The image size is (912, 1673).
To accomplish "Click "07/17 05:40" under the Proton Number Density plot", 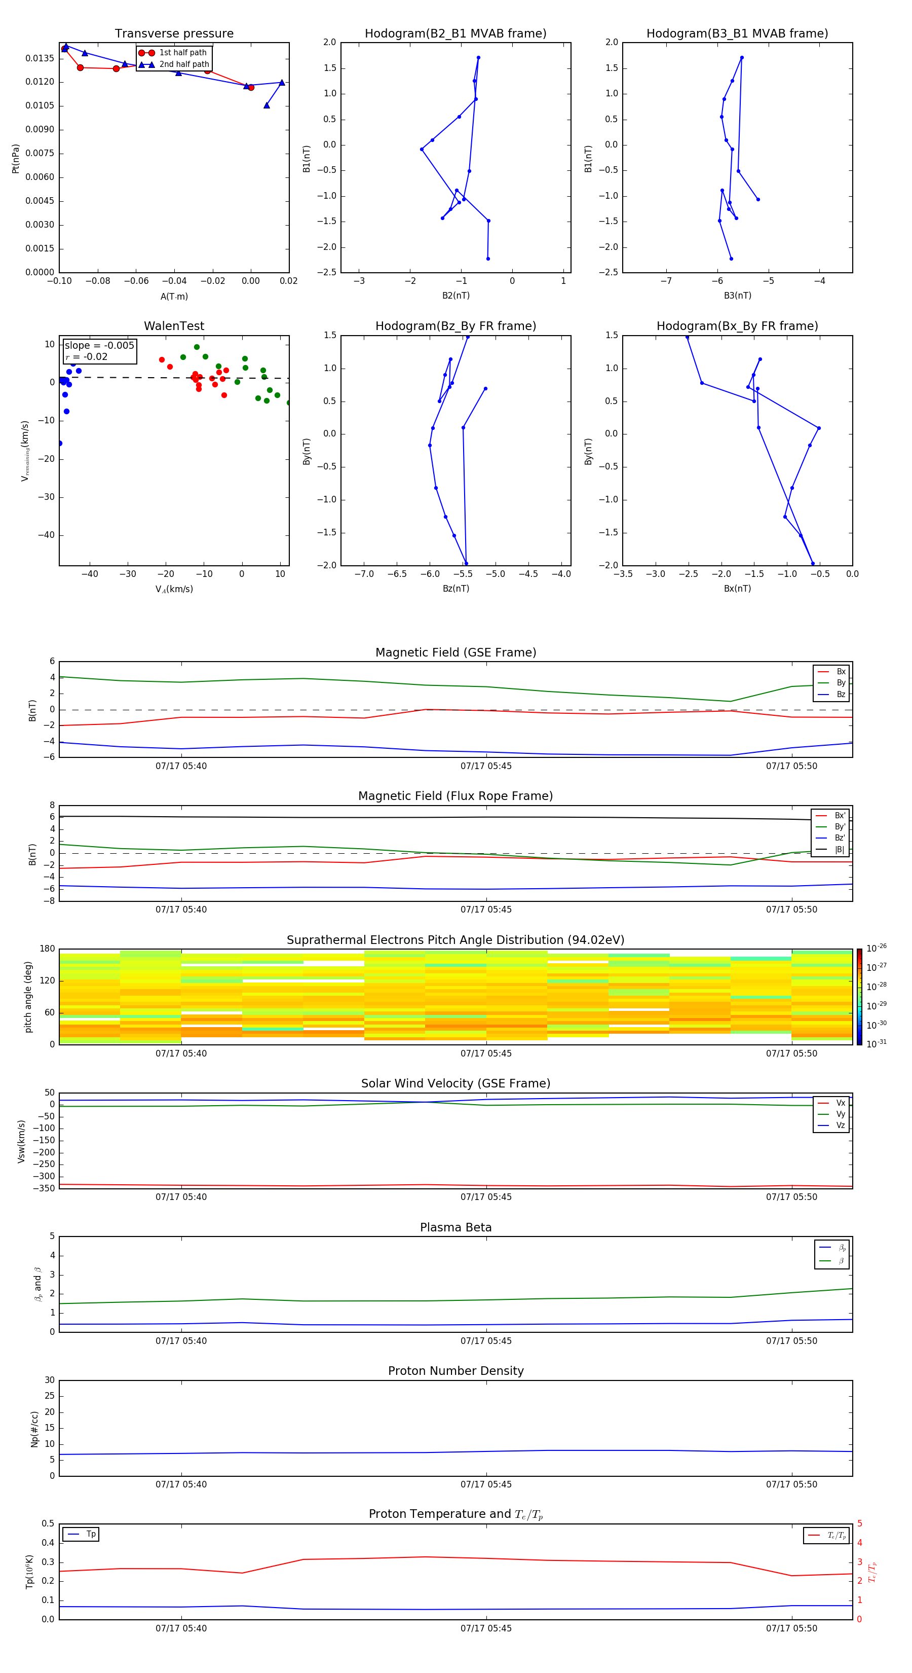I will point(181,1484).
